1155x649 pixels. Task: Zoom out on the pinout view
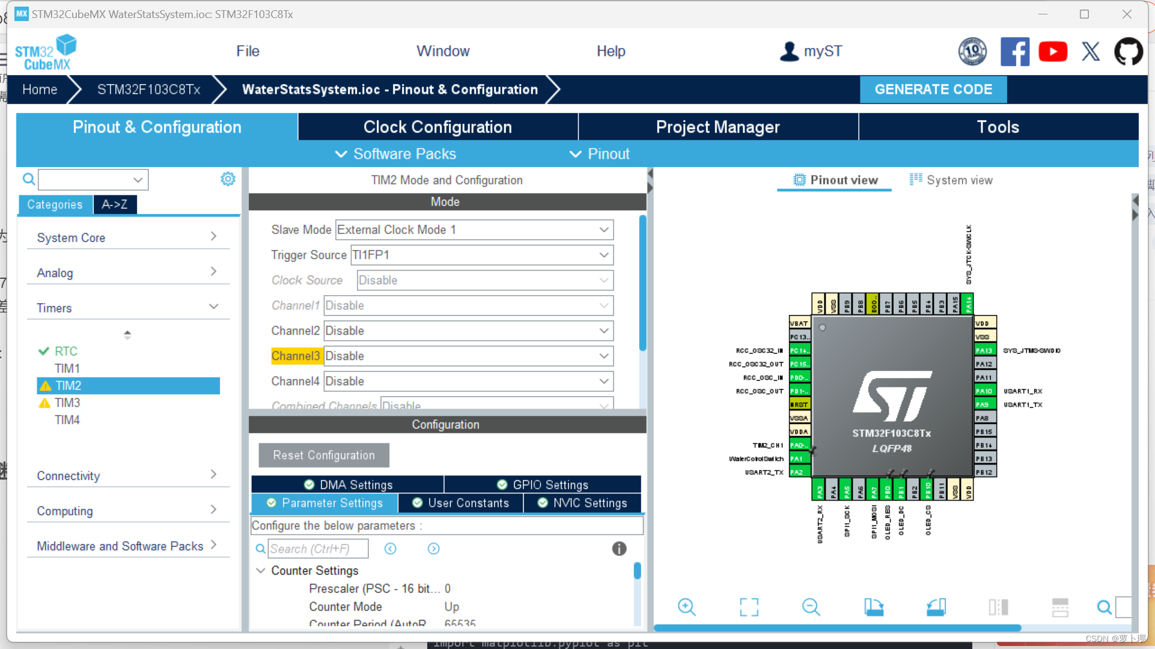tap(811, 607)
